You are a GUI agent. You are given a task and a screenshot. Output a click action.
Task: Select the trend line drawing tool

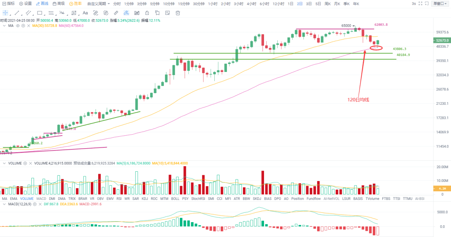click(17, 13)
